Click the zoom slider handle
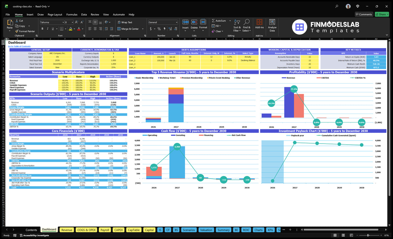Screen dimensions: 393x239 pos(368,235)
